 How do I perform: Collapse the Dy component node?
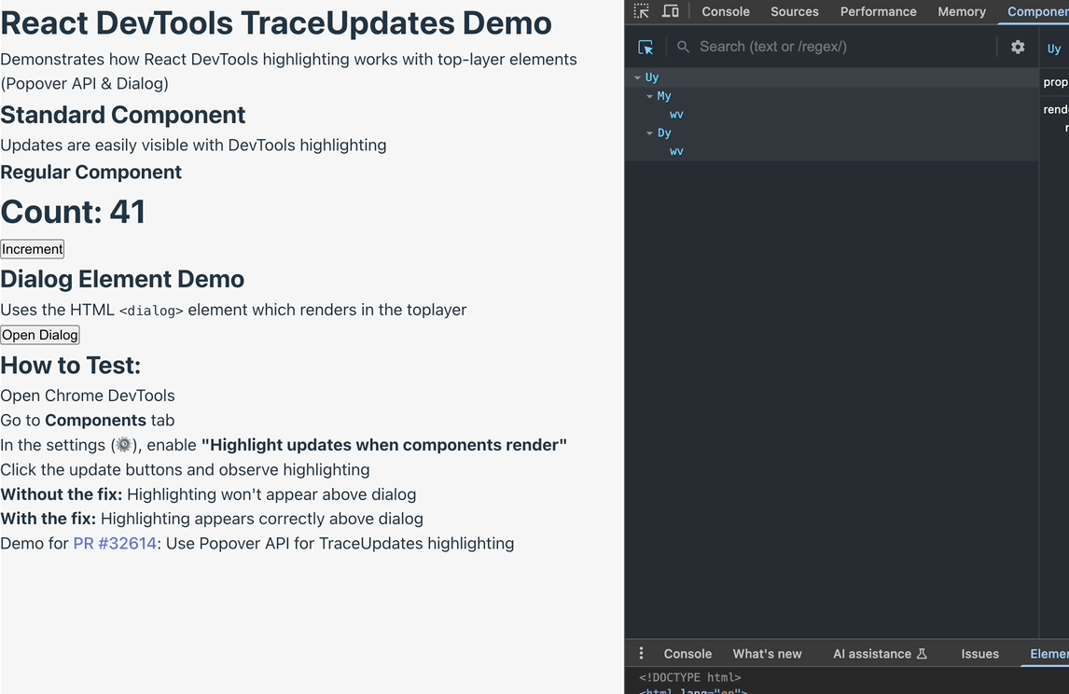click(x=650, y=133)
